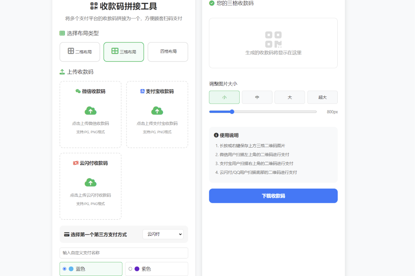Select the 中 image size option
Viewport: 416px width, 276px height.
tap(257, 97)
